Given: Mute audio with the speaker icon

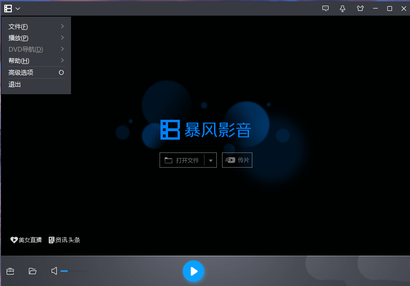Looking at the screenshot, I should [54, 271].
